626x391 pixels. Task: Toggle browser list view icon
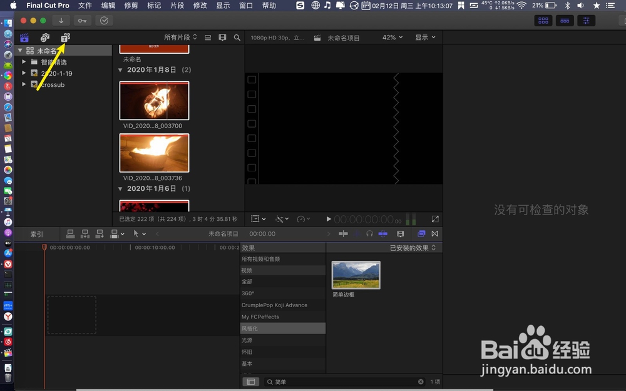click(208, 38)
